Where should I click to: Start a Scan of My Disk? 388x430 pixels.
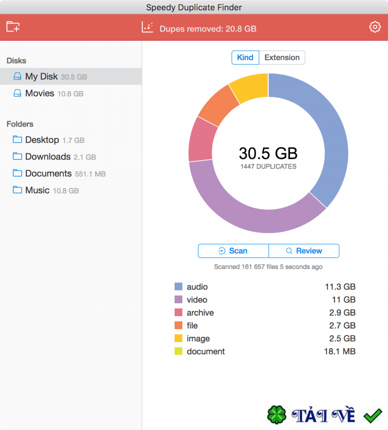[233, 251]
